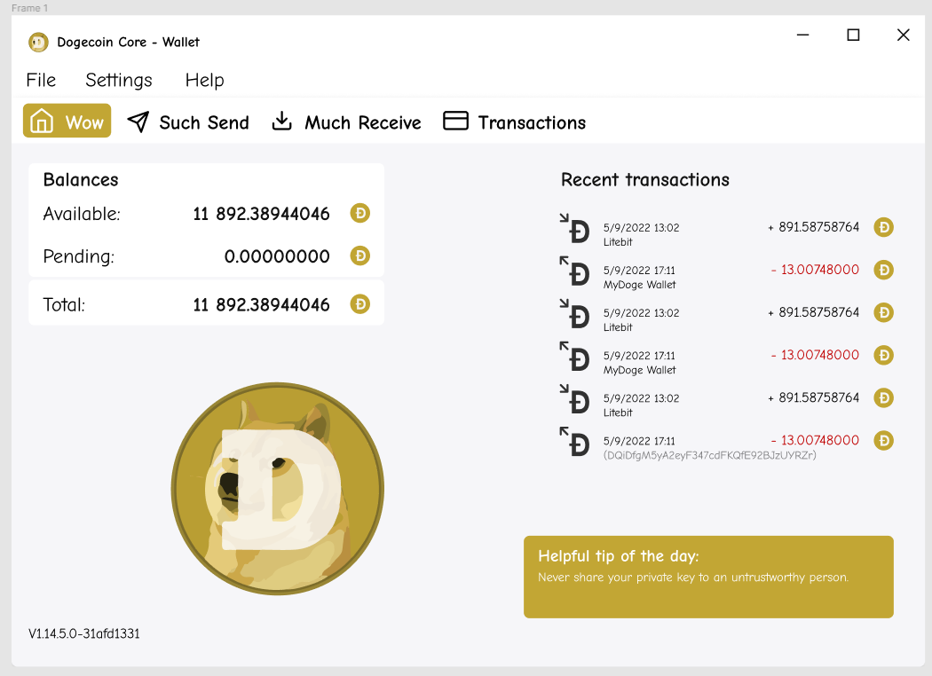Click the amount in the DQiDfg address row
The width and height of the screenshot is (932, 676).
pyautogui.click(x=815, y=440)
